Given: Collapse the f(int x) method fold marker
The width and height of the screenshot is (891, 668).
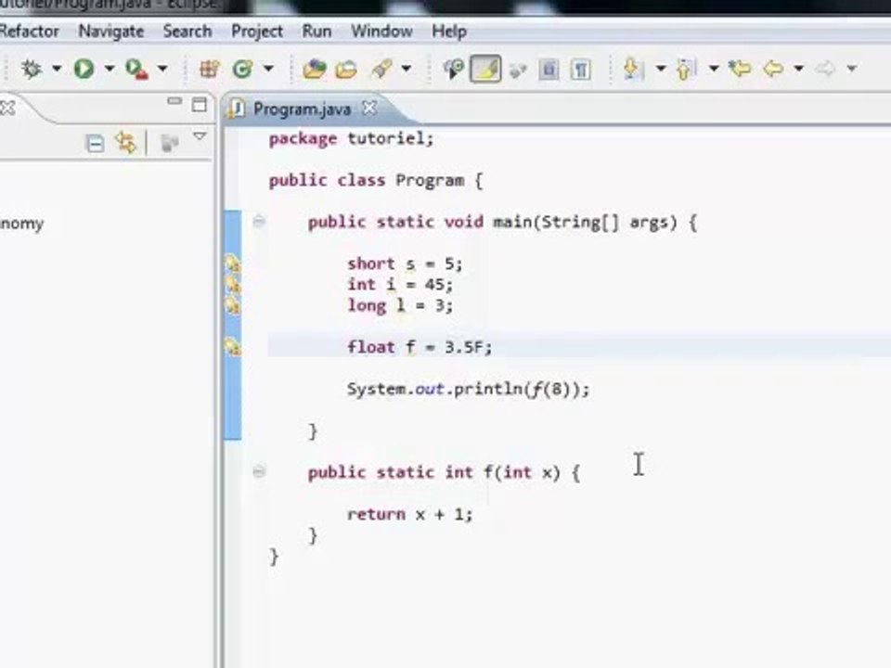Looking at the screenshot, I should (x=259, y=471).
